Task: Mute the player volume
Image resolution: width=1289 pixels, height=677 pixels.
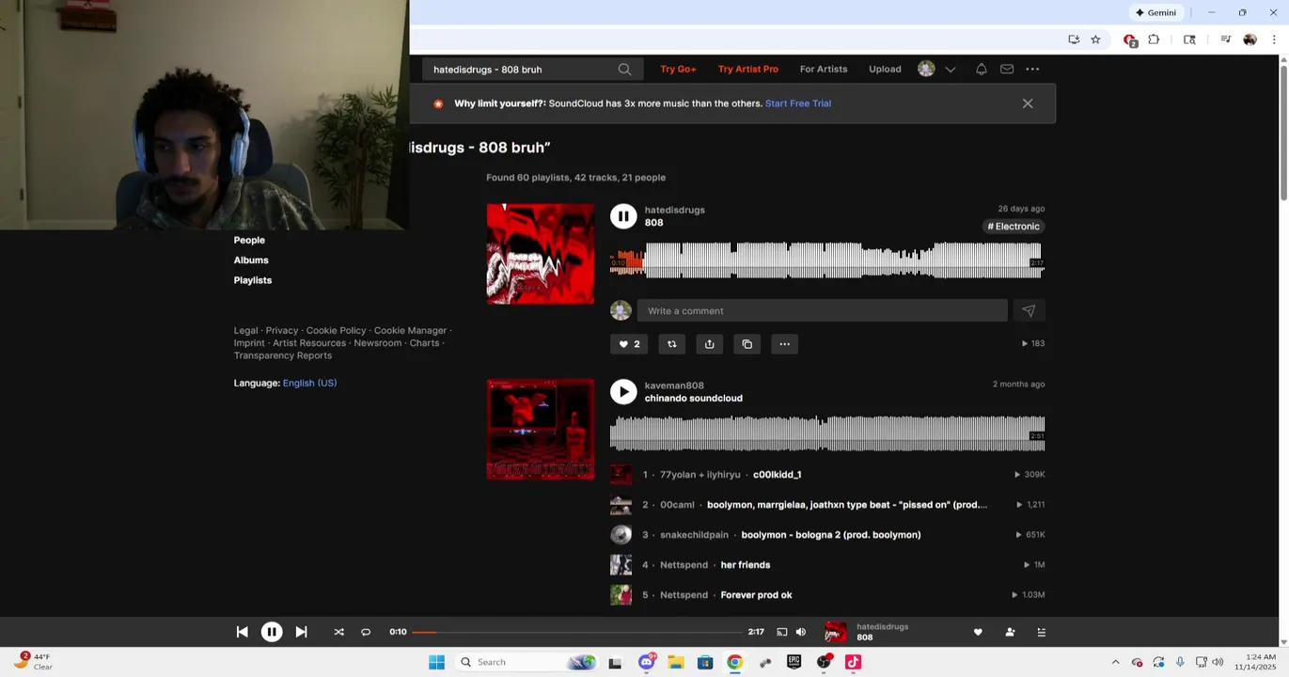Action: 801,633
